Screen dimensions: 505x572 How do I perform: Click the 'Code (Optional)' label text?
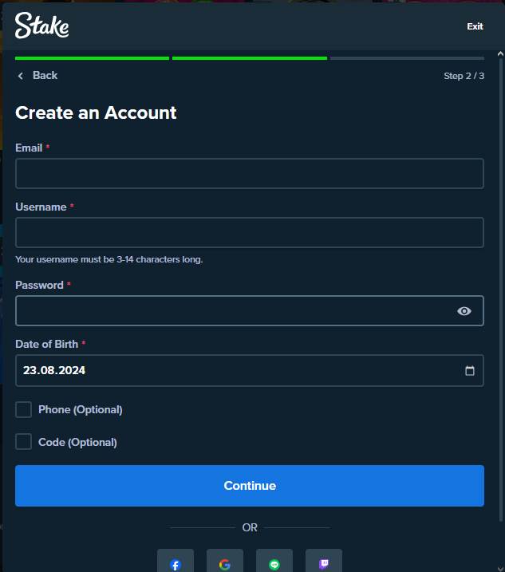[x=77, y=442]
